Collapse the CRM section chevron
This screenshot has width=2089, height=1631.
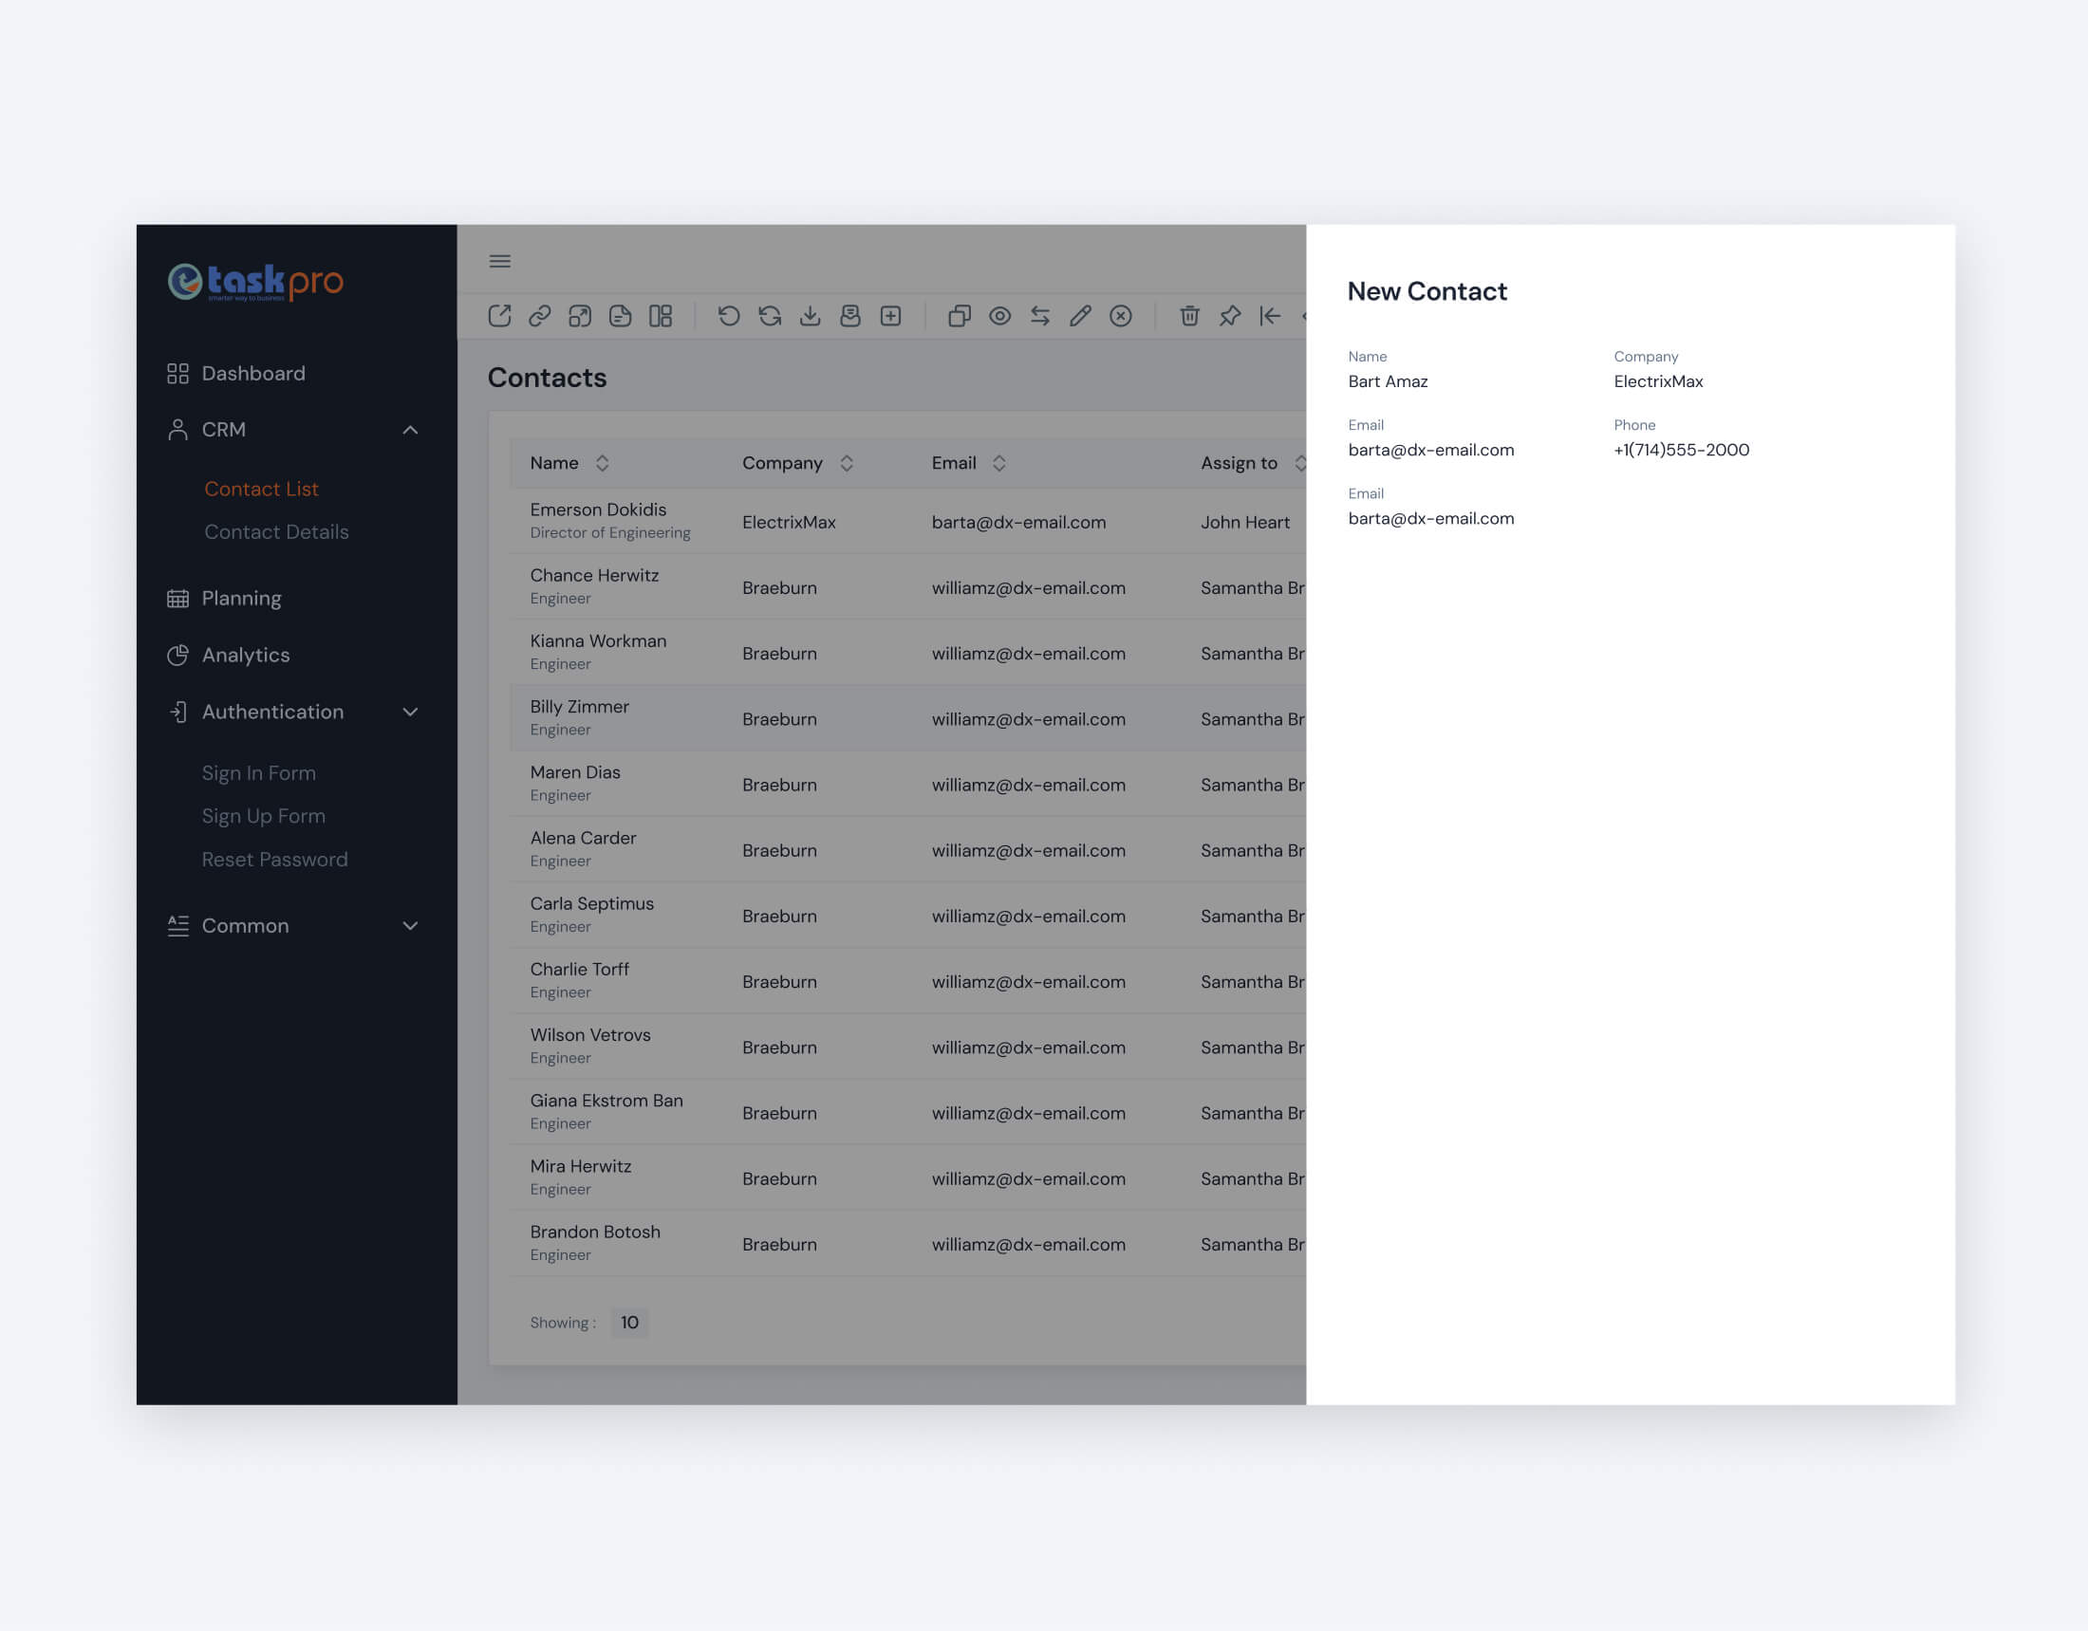click(410, 429)
